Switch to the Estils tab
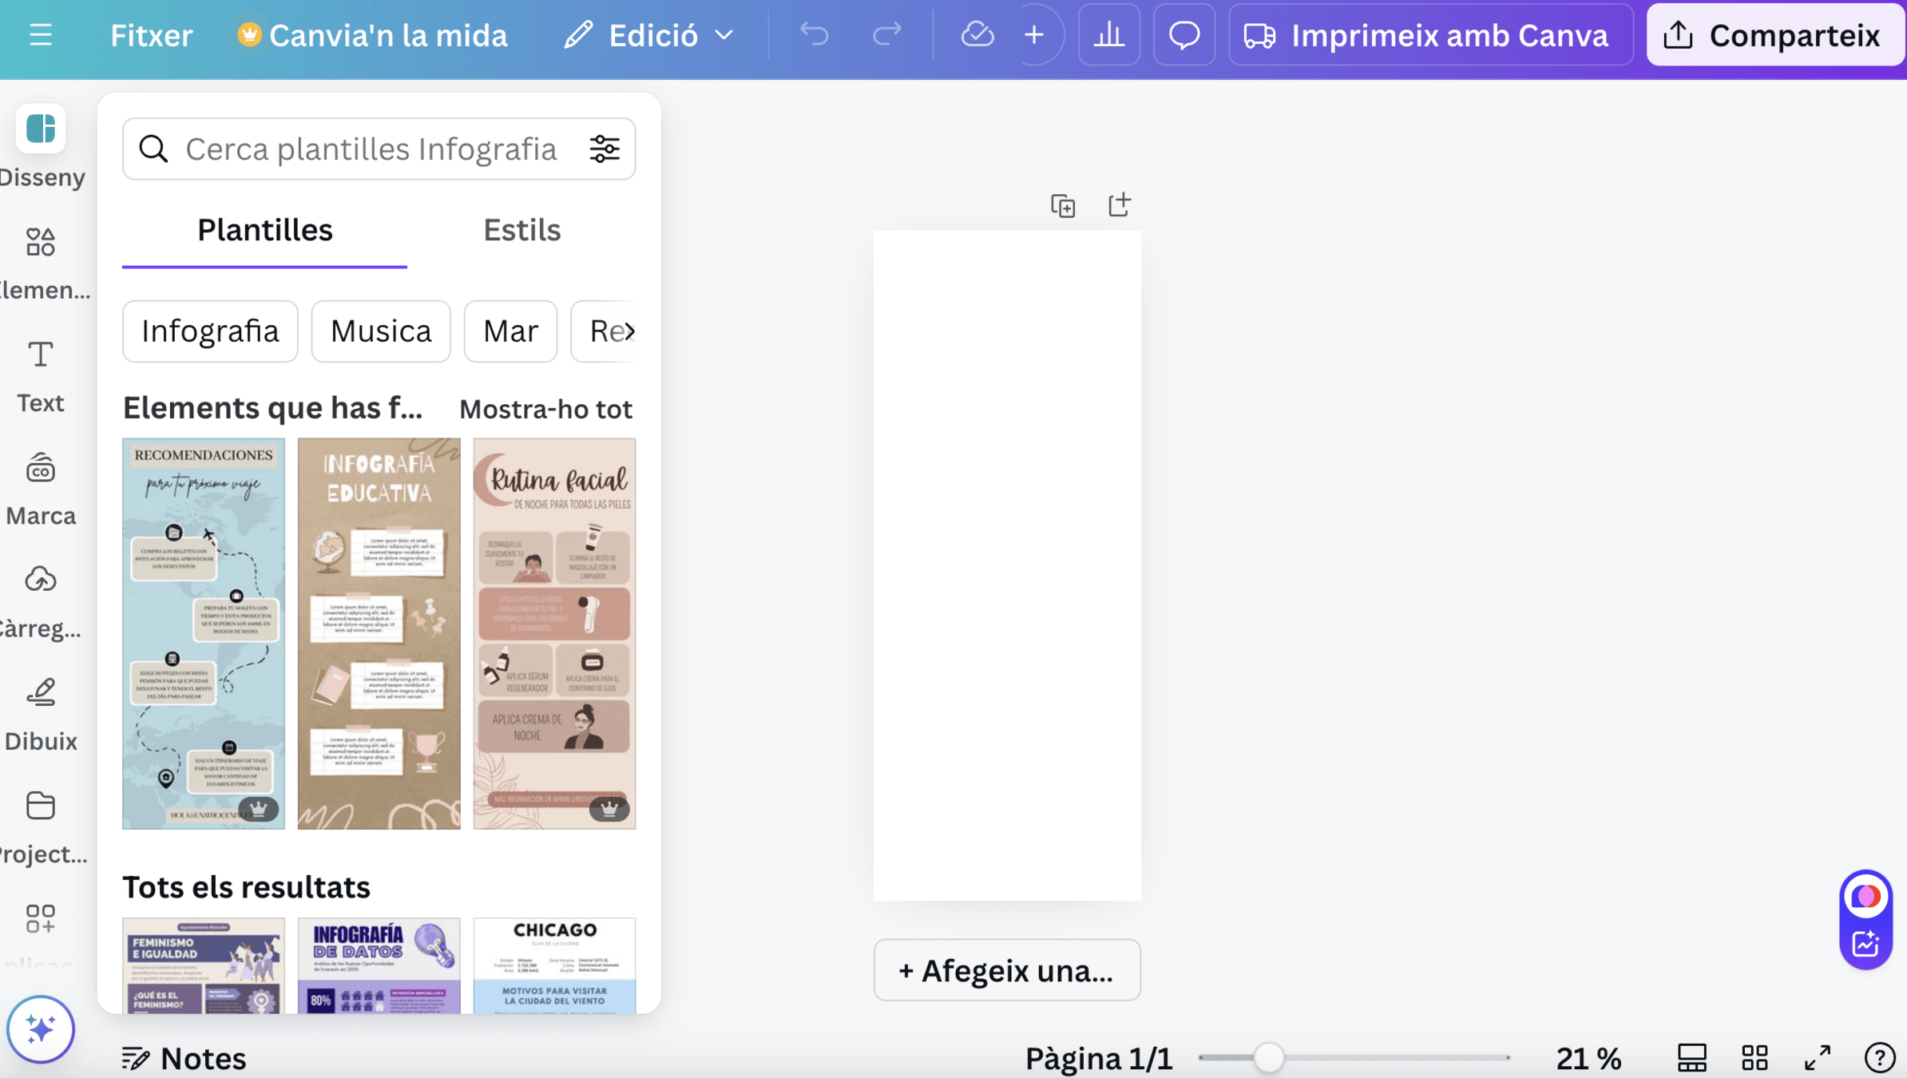Screen dimensions: 1907x1078 [521, 231]
